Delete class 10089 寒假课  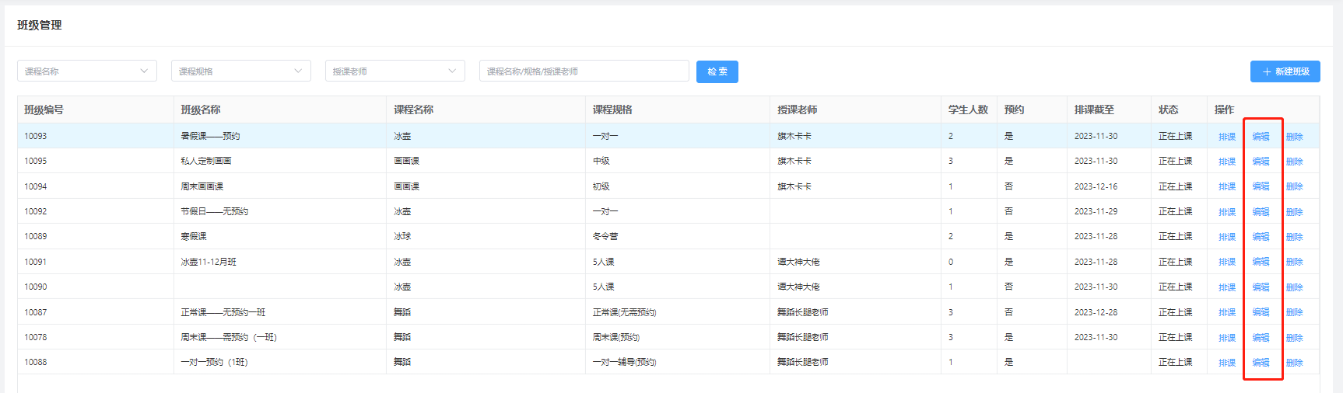point(1294,237)
